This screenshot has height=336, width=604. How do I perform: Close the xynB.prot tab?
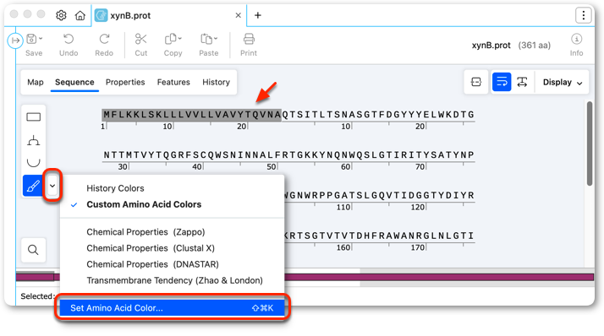[x=238, y=15]
